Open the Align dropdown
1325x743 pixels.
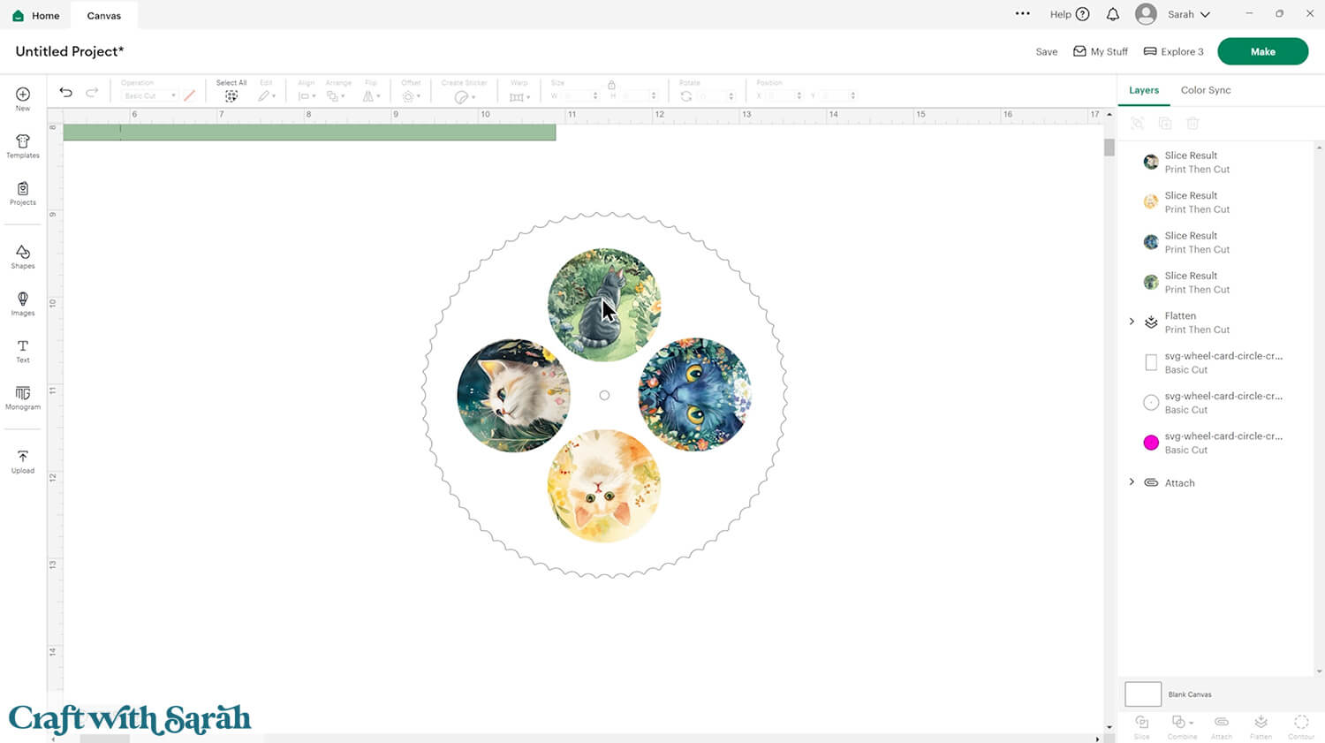coord(307,95)
